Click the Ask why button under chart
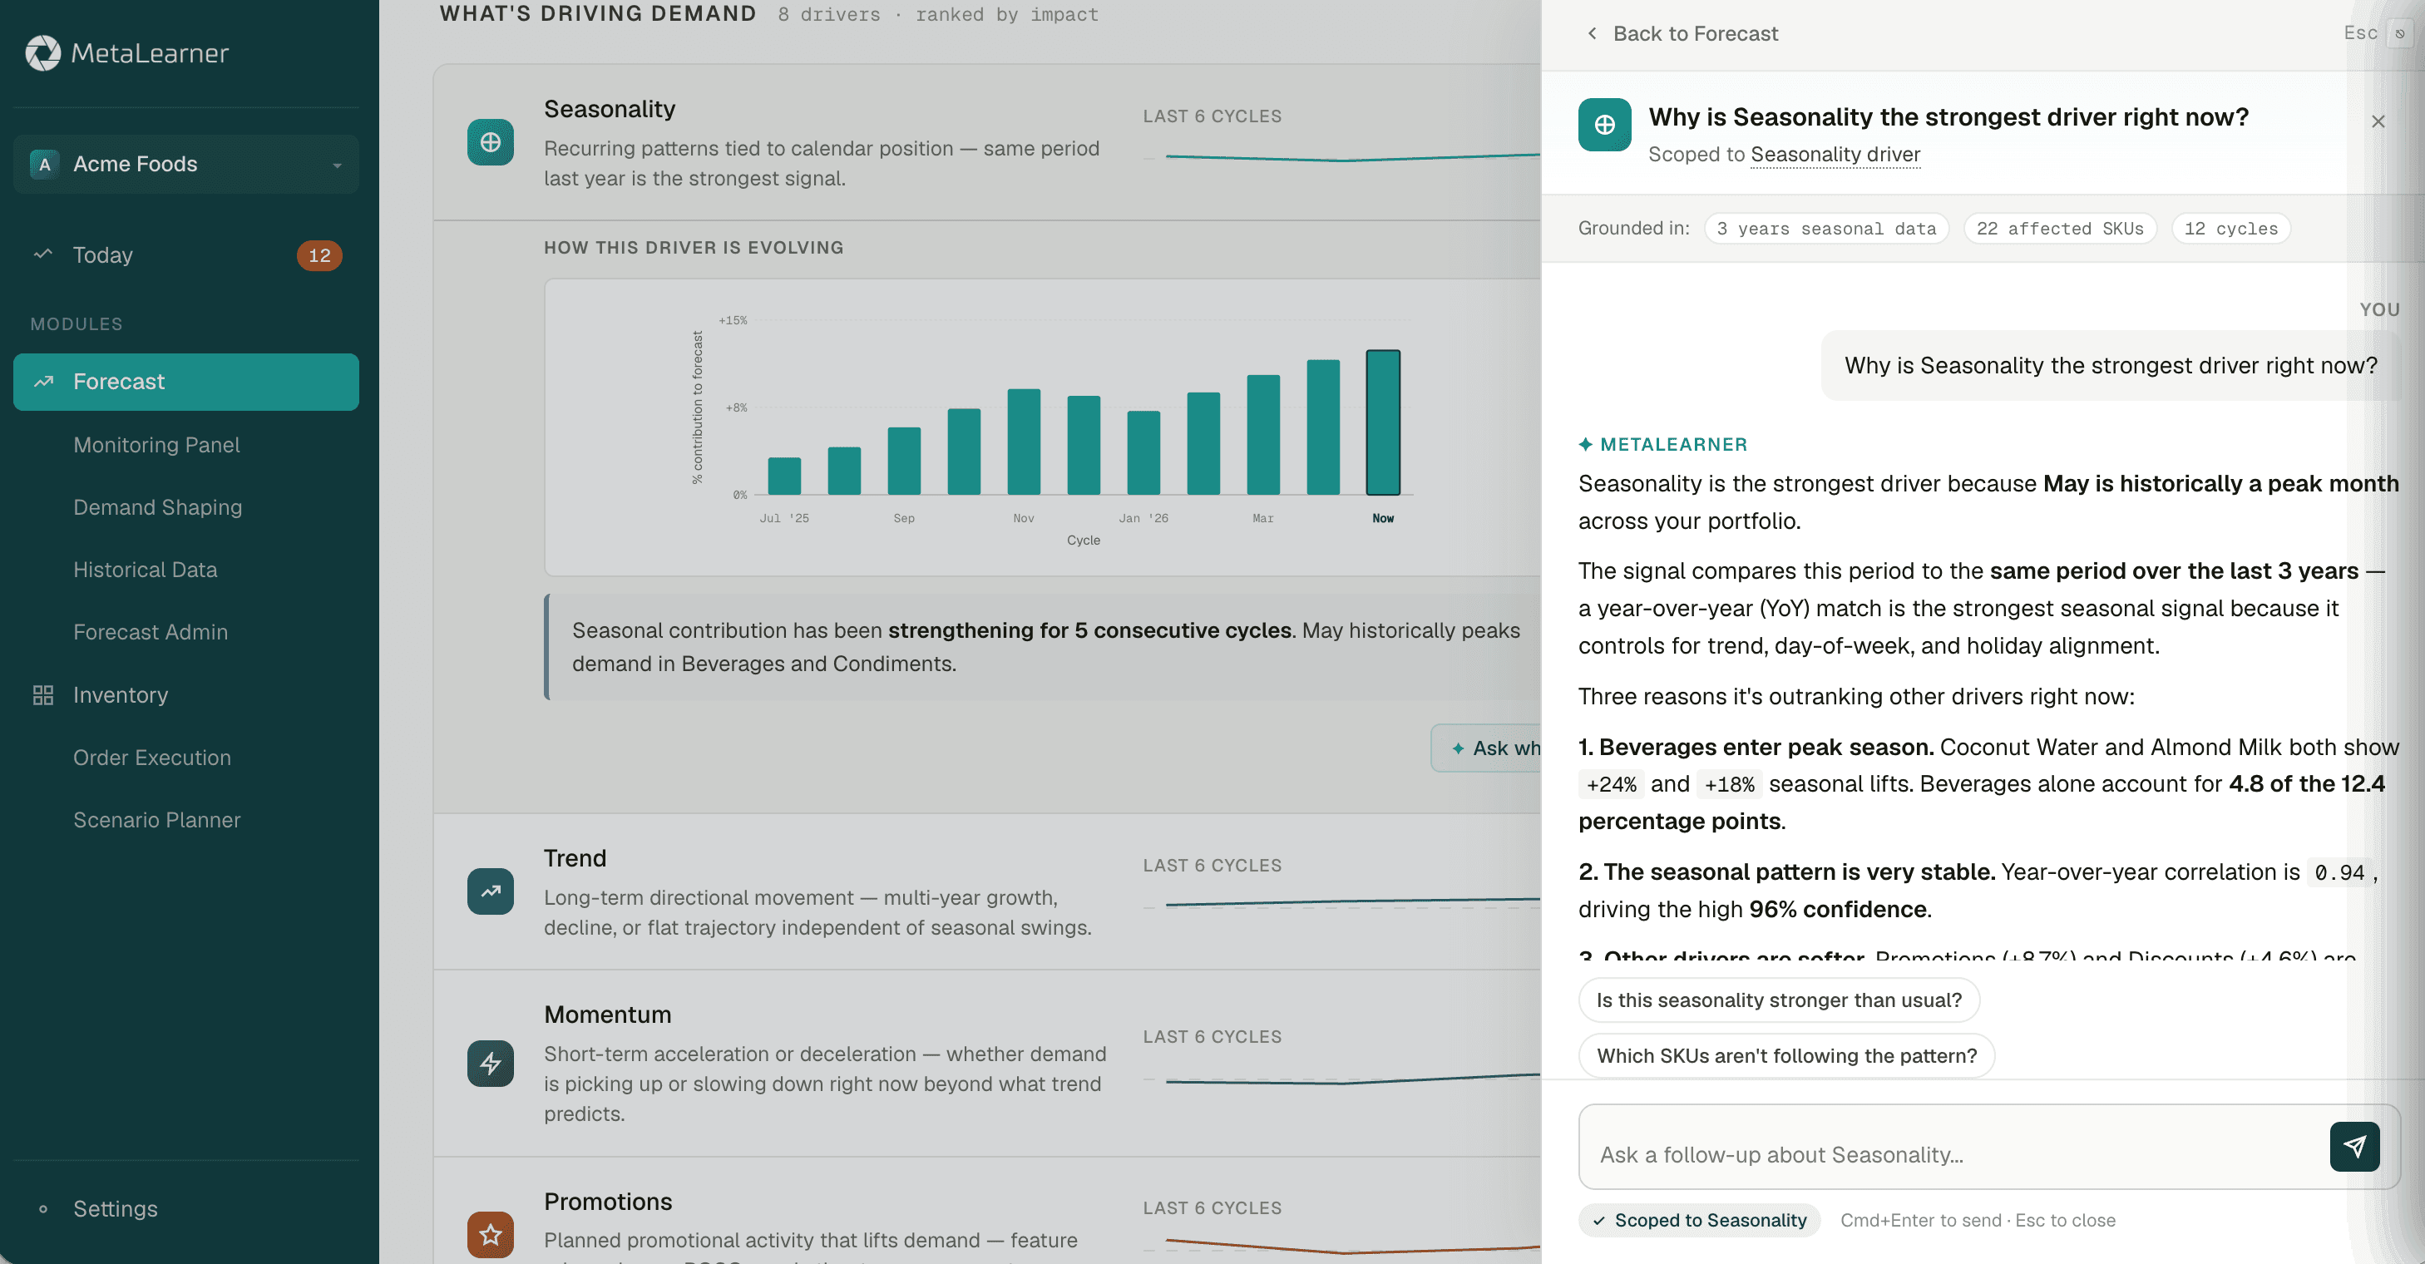This screenshot has height=1264, width=2425. point(1486,748)
